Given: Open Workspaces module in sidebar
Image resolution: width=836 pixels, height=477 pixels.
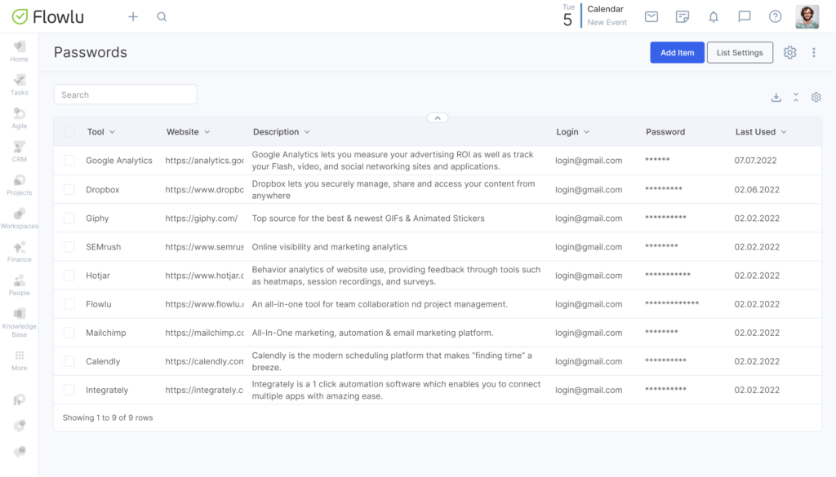Looking at the screenshot, I should pyautogui.click(x=20, y=219).
